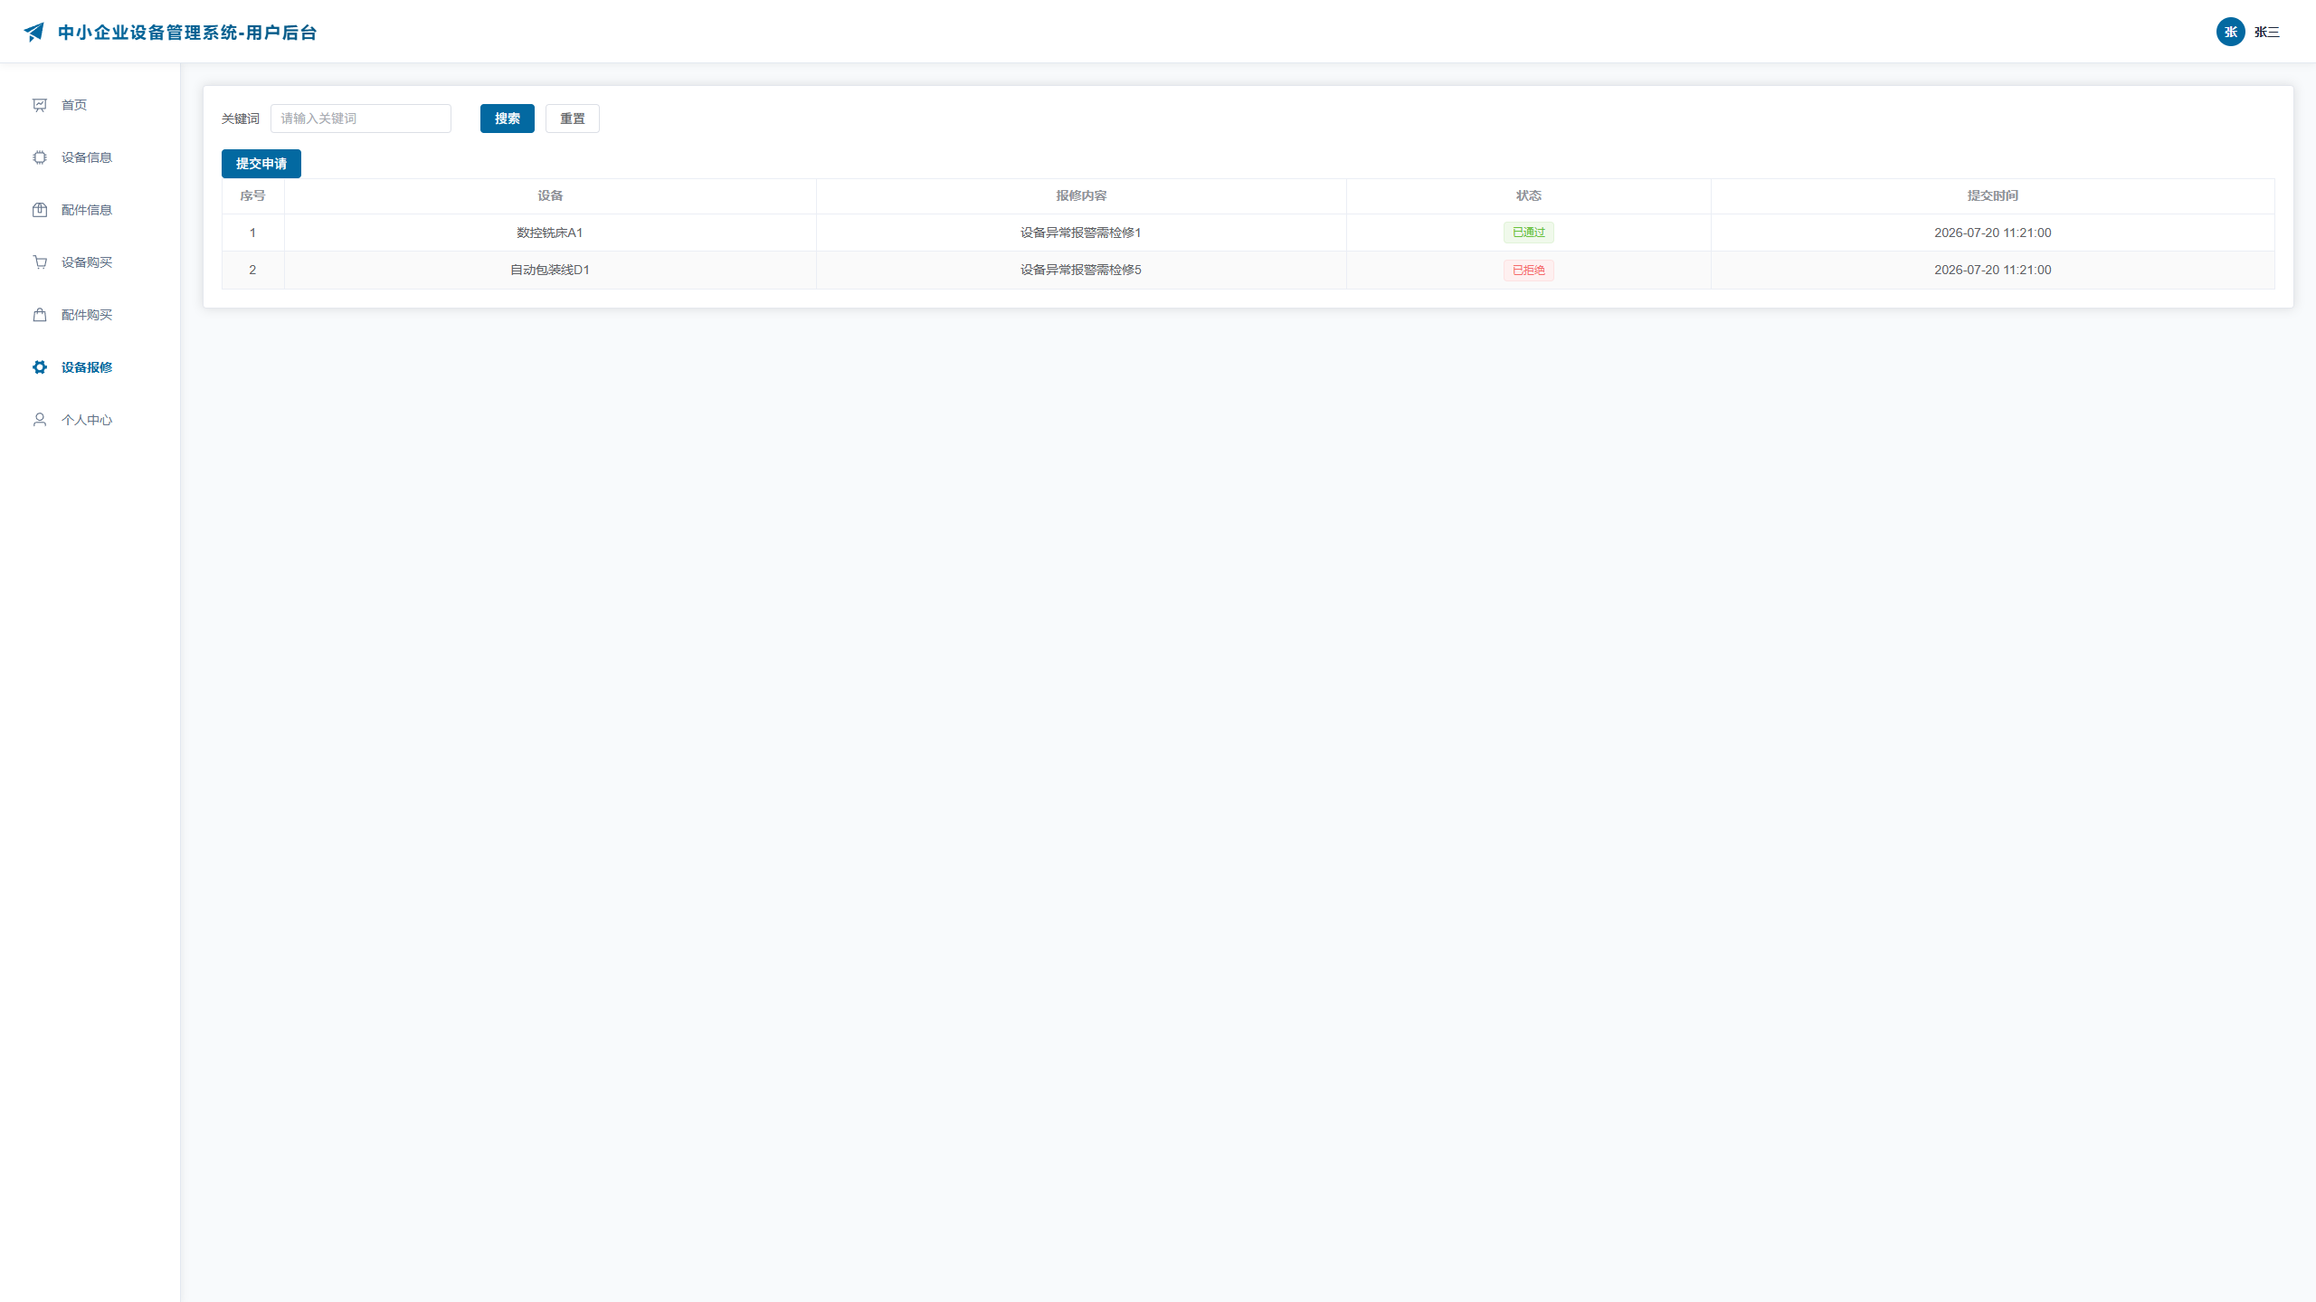Click the 搜索 button
The width and height of the screenshot is (2316, 1302).
click(x=508, y=119)
